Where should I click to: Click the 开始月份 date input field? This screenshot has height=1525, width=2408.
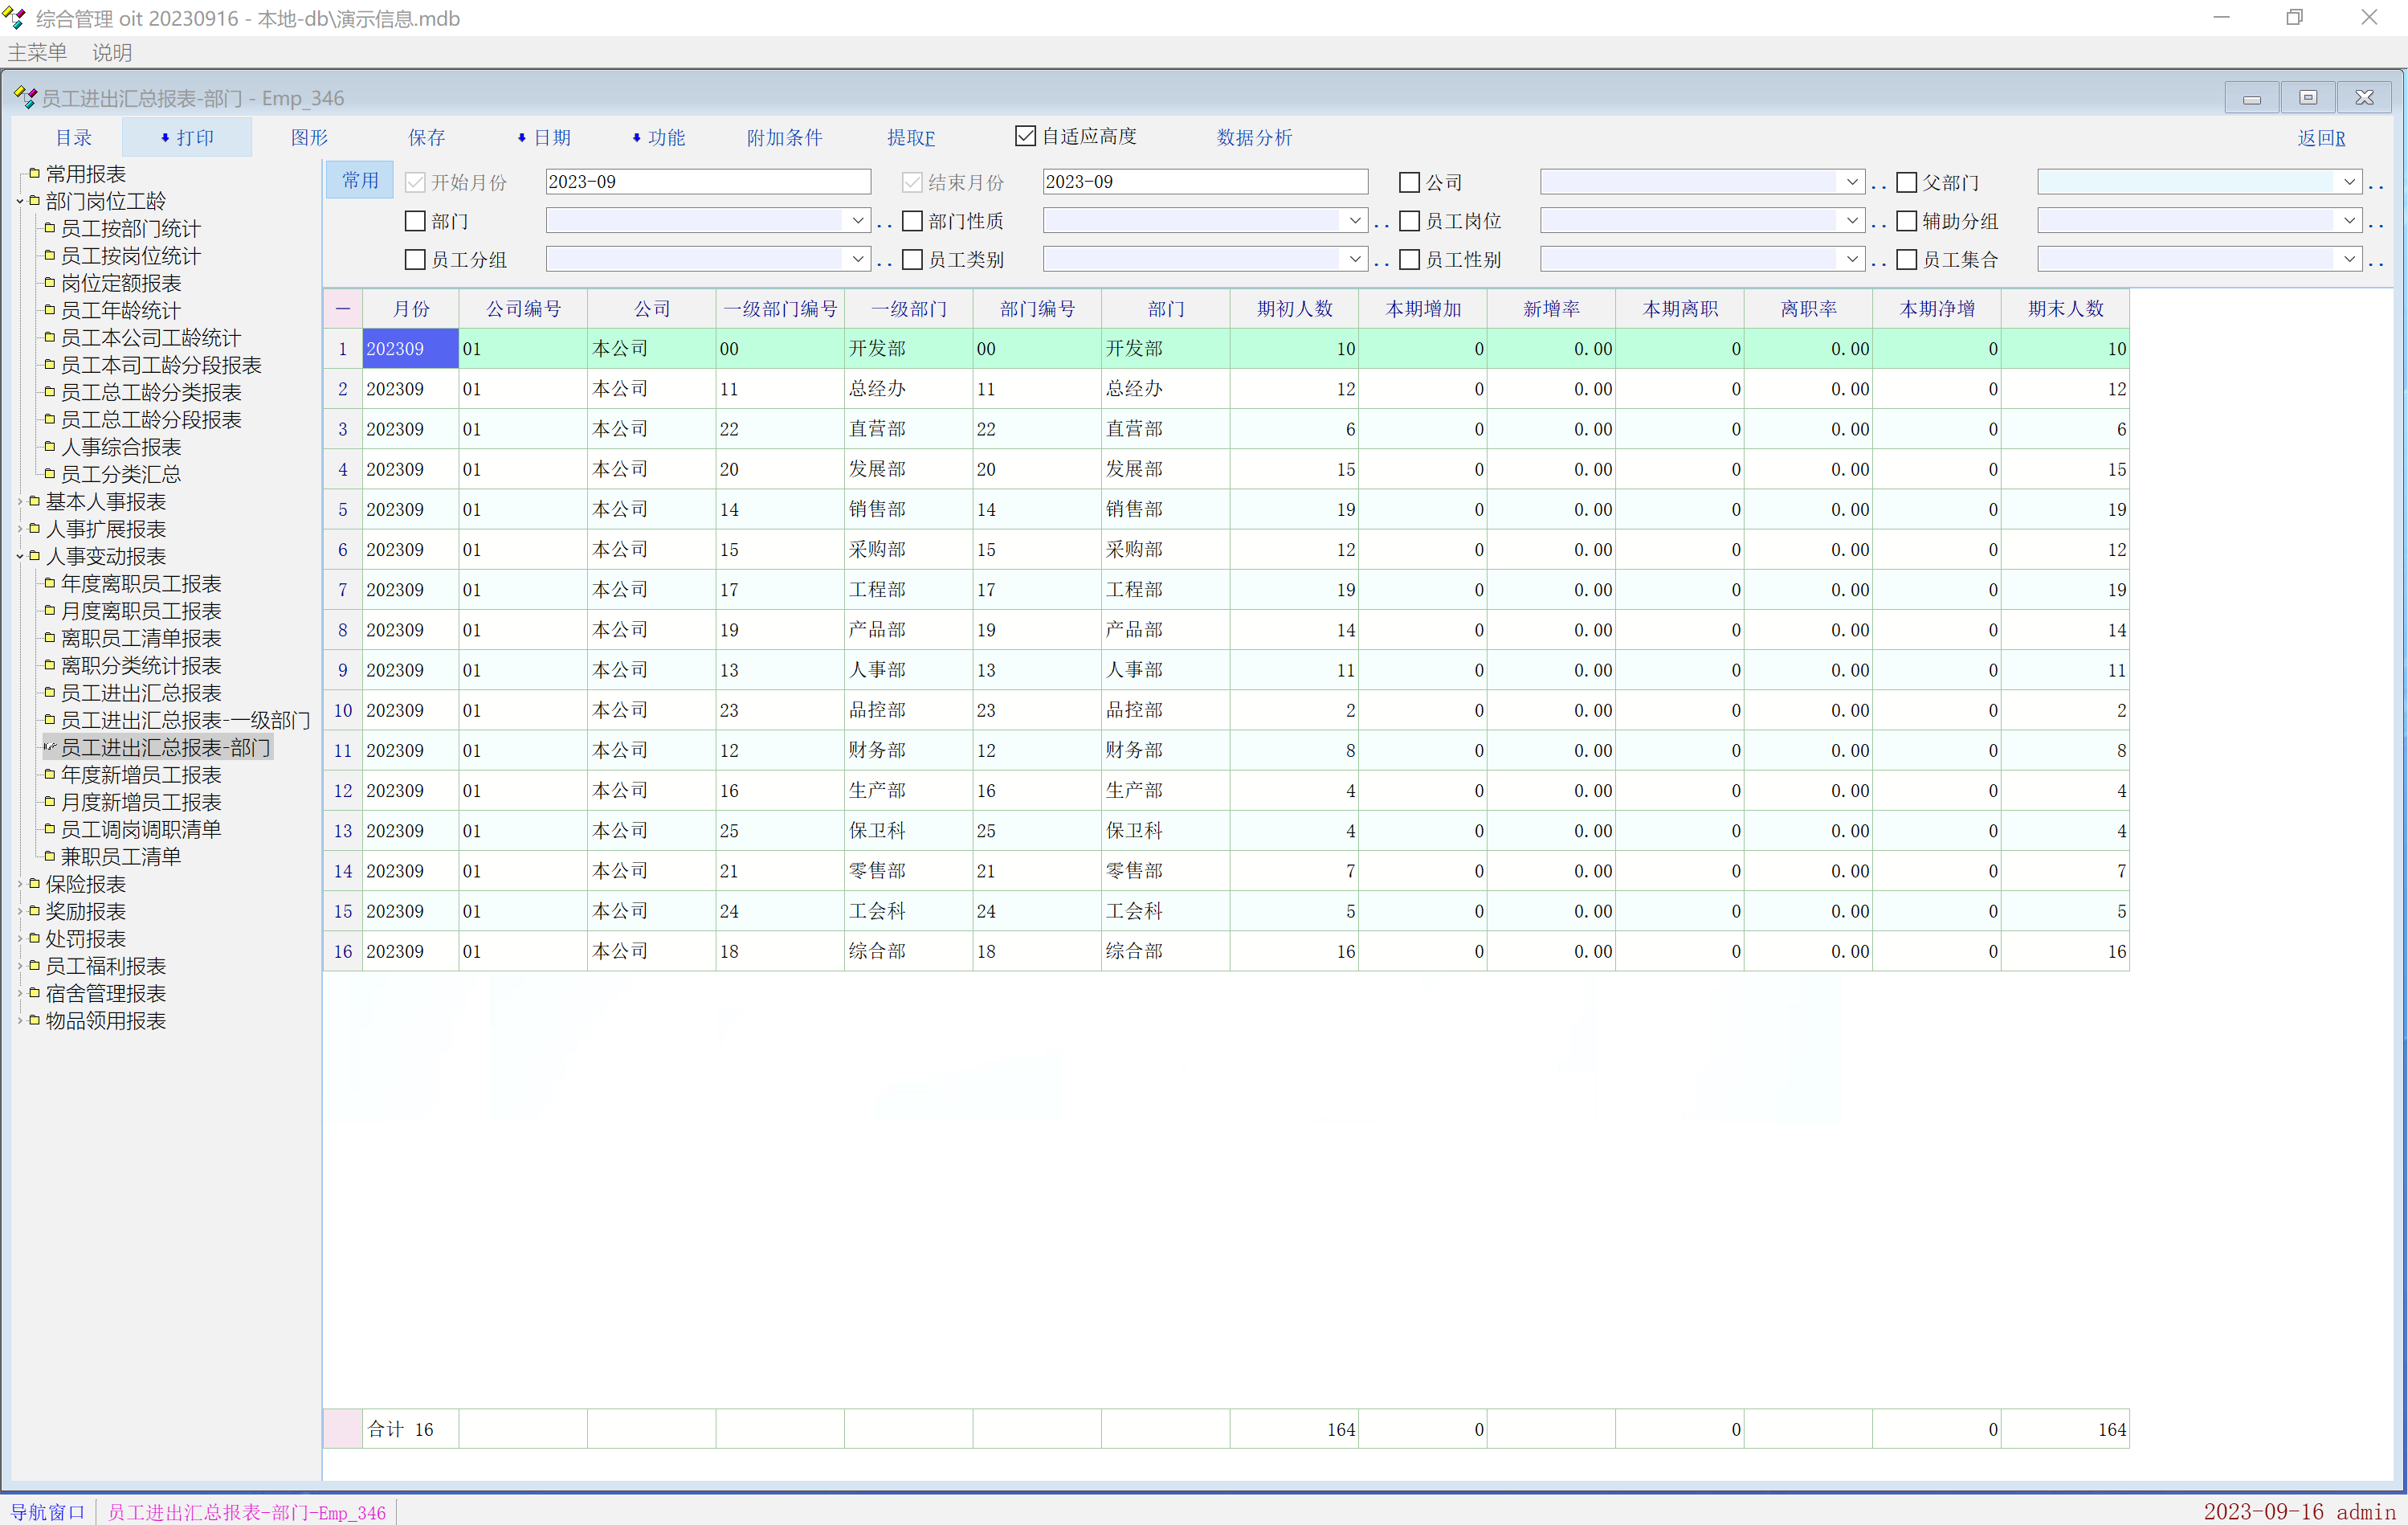[707, 182]
